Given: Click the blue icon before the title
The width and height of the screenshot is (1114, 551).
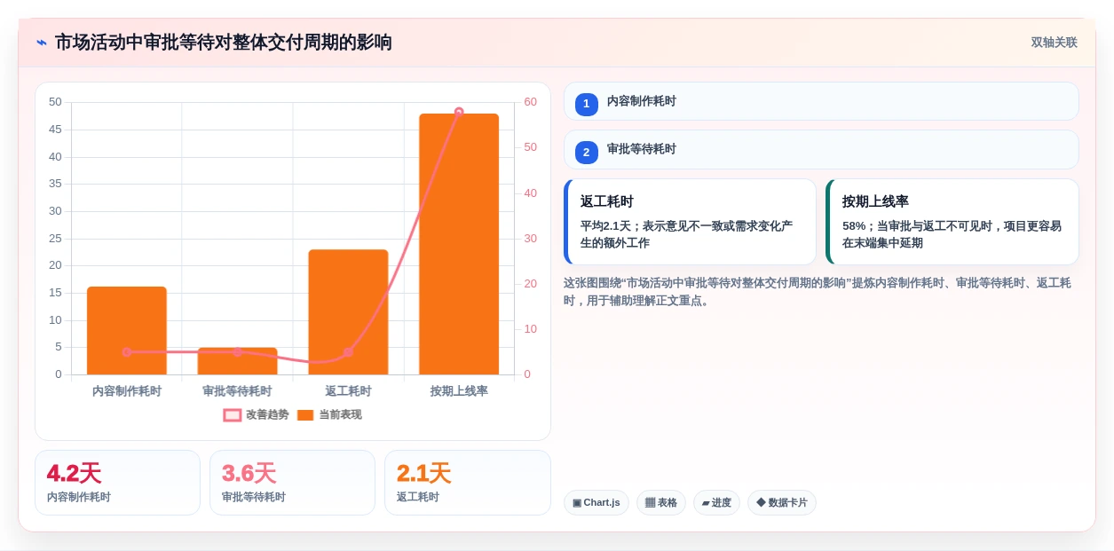Looking at the screenshot, I should 42,43.
